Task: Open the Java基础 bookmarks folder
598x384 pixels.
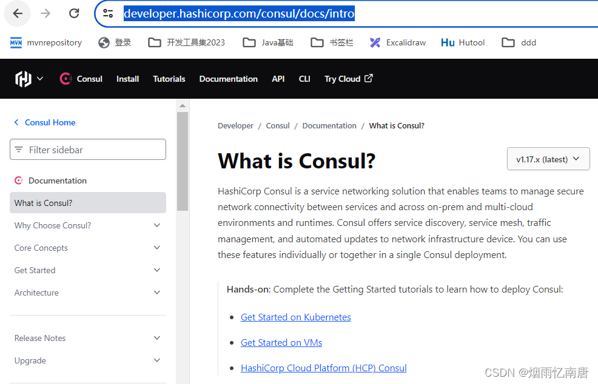Action: pyautogui.click(x=268, y=42)
